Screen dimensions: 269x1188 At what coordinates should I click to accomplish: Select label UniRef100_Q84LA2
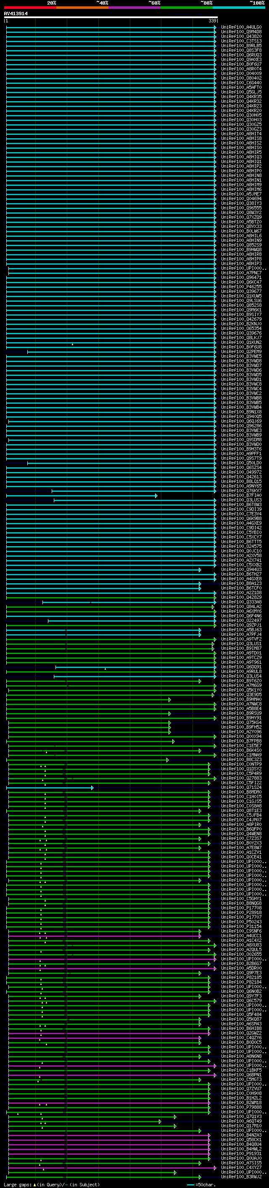click(x=241, y=606)
